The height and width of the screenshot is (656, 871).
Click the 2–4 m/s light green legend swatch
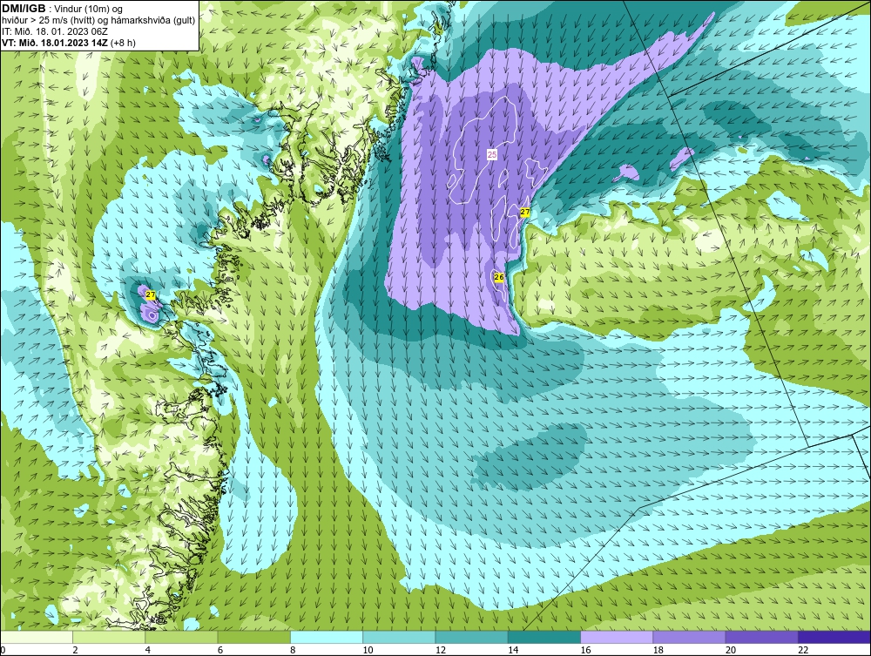pos(109,637)
